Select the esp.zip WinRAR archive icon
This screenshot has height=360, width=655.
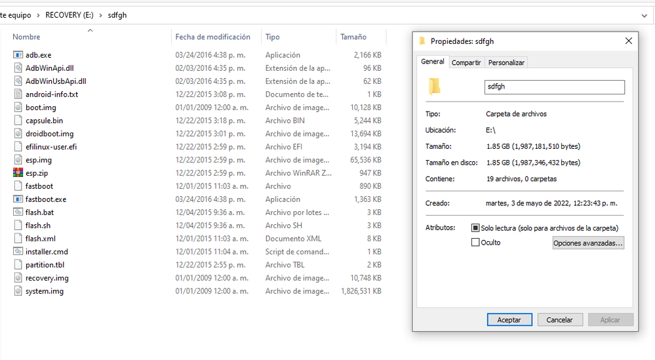(x=18, y=173)
